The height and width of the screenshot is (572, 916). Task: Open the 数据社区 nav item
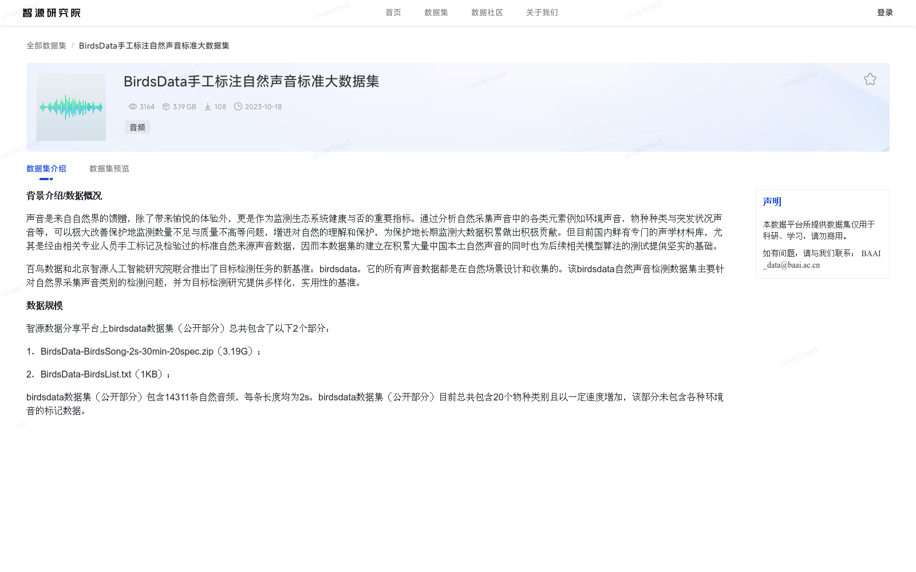pos(487,13)
